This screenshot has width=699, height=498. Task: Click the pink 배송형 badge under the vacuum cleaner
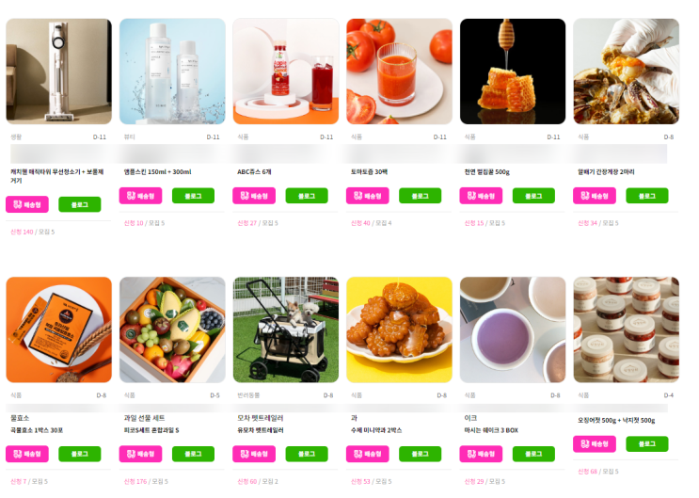[26, 204]
